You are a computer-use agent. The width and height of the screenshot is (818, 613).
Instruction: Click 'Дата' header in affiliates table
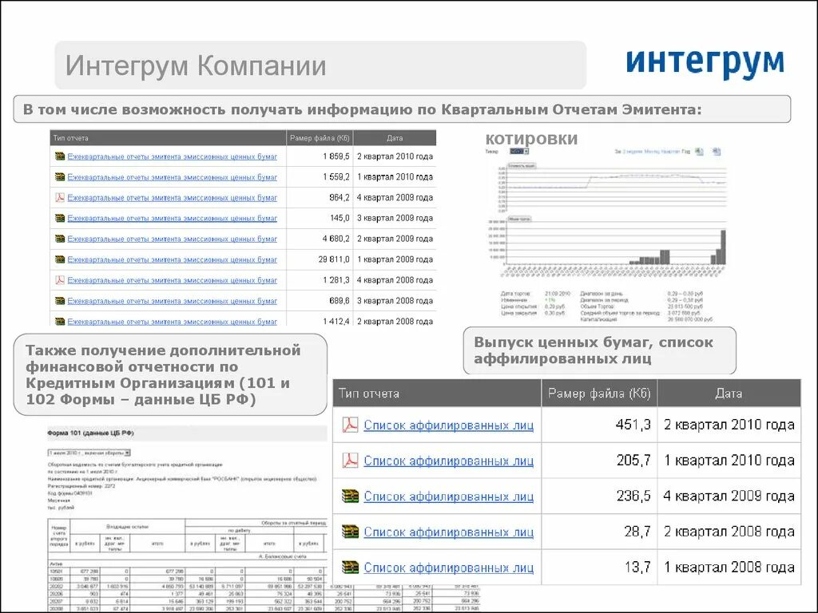[x=729, y=393]
